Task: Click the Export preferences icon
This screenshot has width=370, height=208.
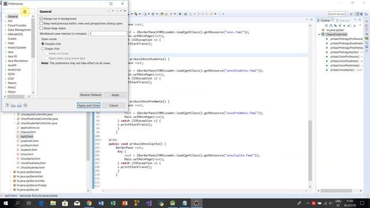Action: (19, 105)
